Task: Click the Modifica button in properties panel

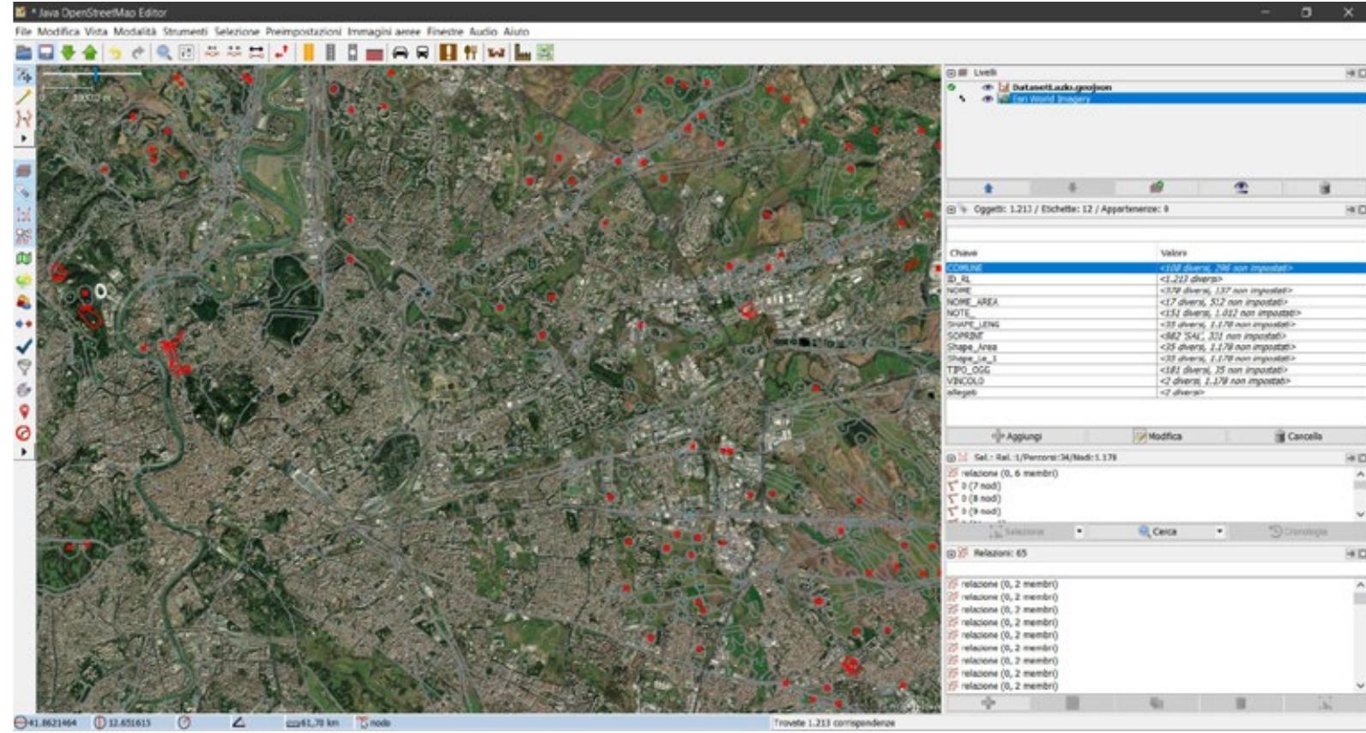Action: point(1157,436)
